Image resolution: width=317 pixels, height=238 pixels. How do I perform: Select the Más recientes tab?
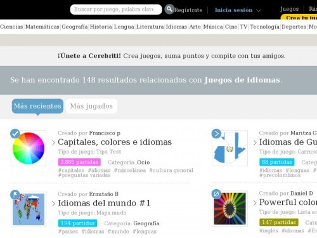[37, 106]
